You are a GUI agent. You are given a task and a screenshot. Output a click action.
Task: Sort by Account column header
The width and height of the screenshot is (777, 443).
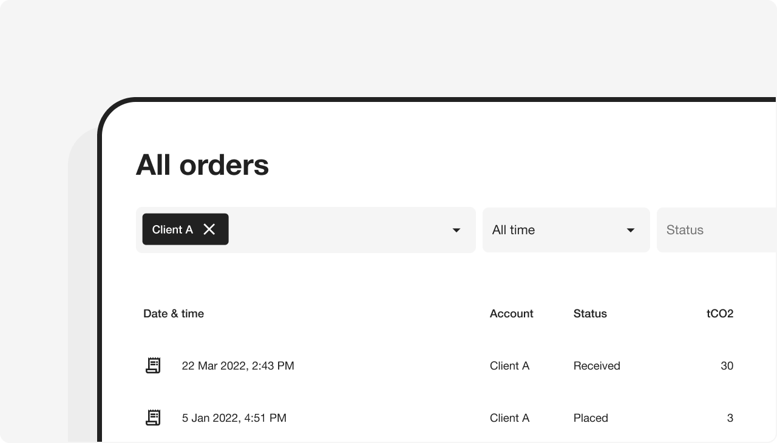click(511, 314)
